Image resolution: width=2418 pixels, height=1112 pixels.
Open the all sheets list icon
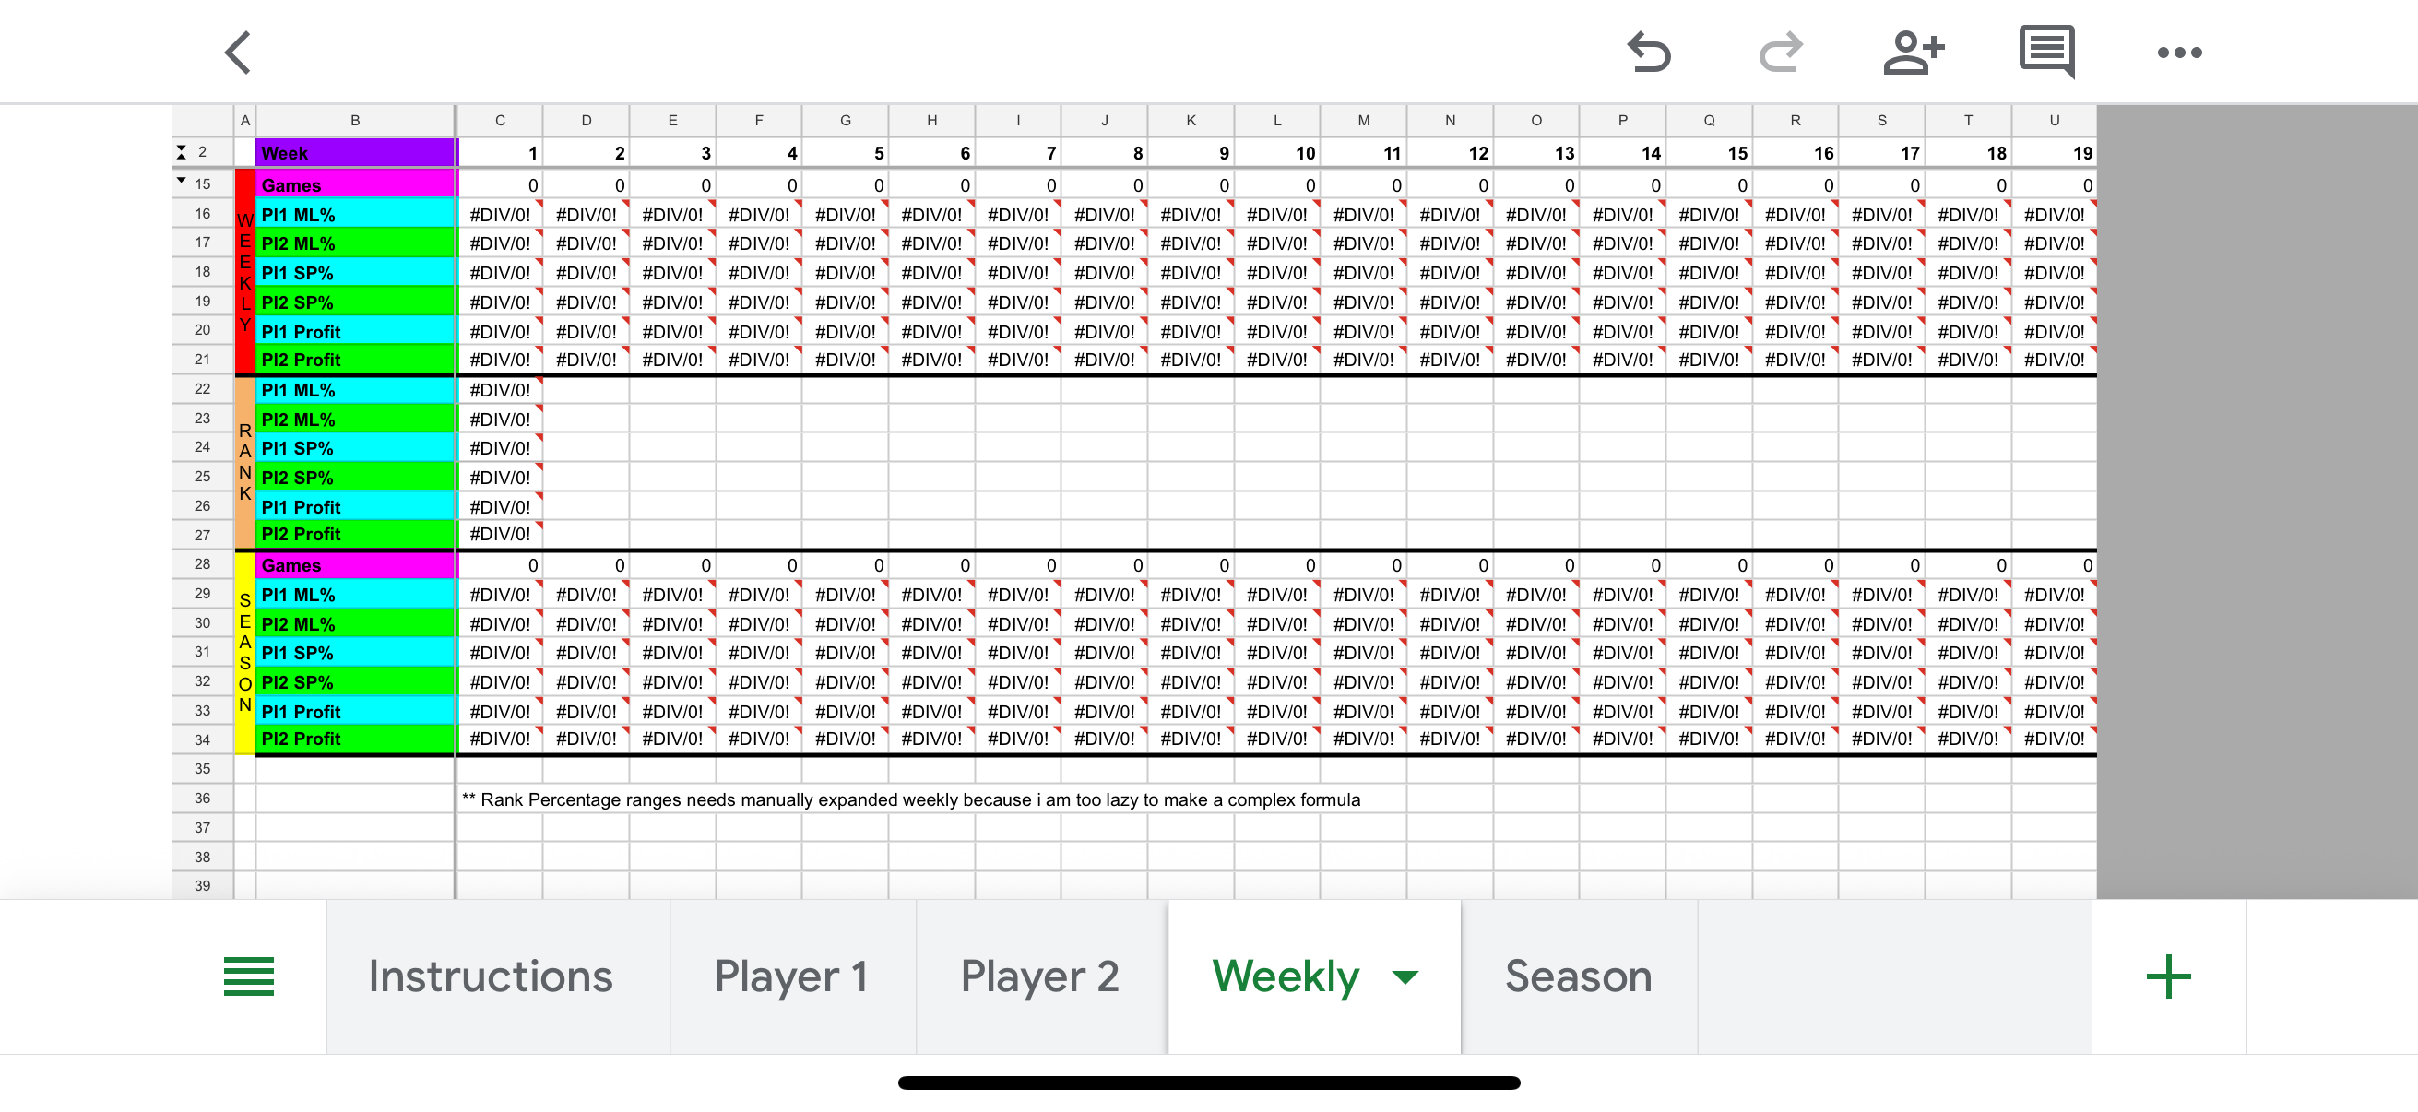click(249, 976)
